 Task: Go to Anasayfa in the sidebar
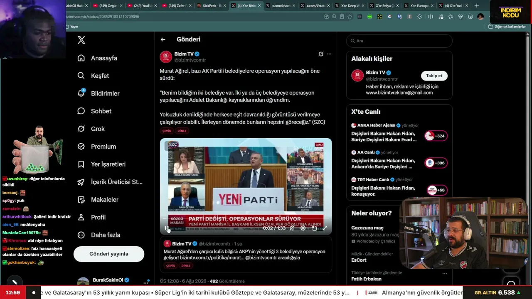coord(98,58)
